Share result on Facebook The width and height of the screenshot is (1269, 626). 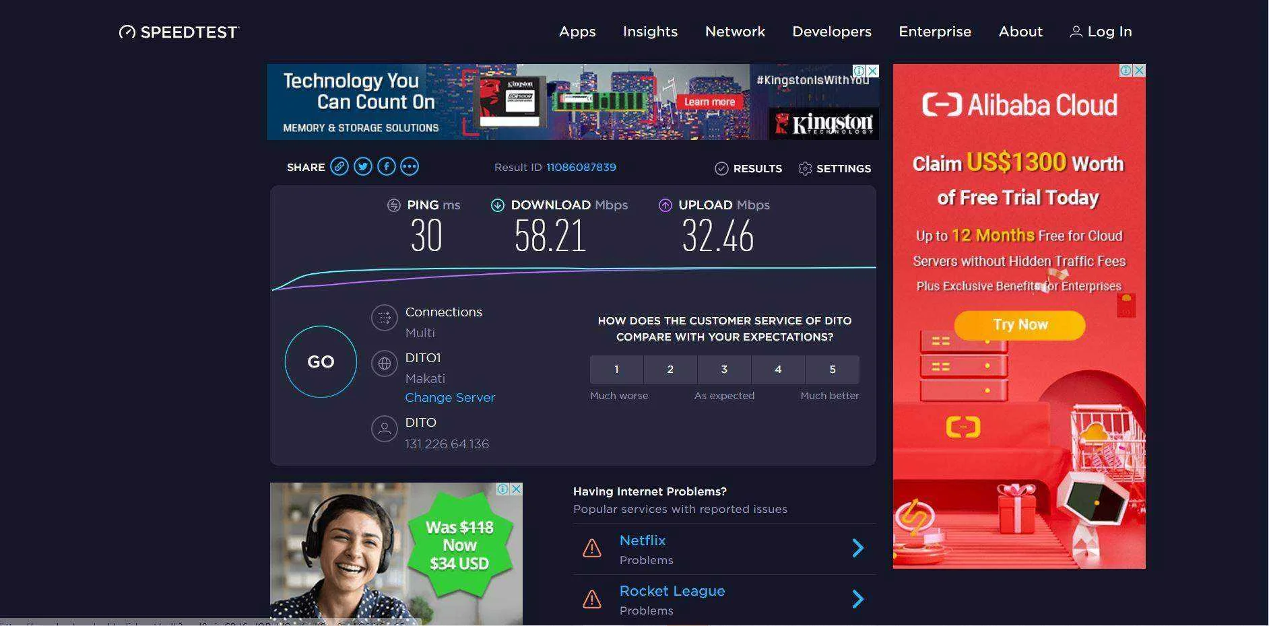(x=387, y=167)
